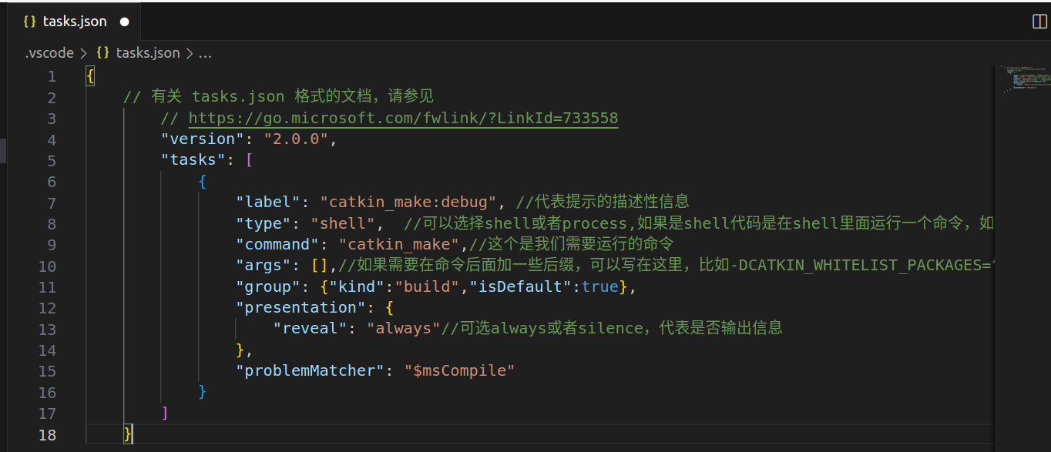Click the minimap code preview
This screenshot has width=1051, height=452.
(x=1026, y=79)
